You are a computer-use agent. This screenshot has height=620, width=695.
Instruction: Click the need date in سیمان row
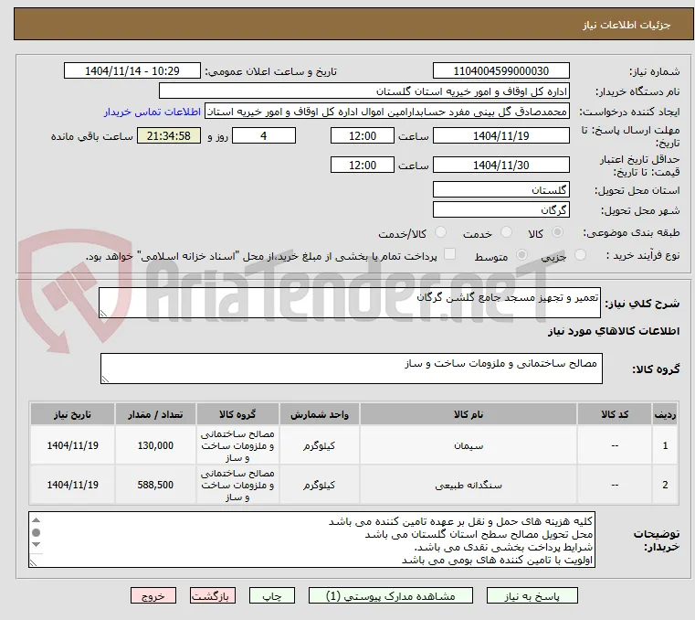coord(72,445)
